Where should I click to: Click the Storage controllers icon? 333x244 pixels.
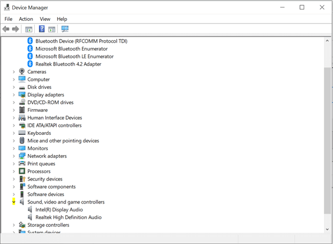(22, 225)
